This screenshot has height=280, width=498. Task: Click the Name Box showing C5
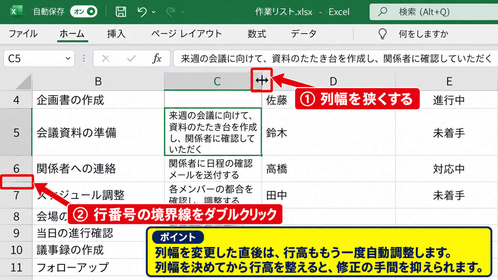39,58
